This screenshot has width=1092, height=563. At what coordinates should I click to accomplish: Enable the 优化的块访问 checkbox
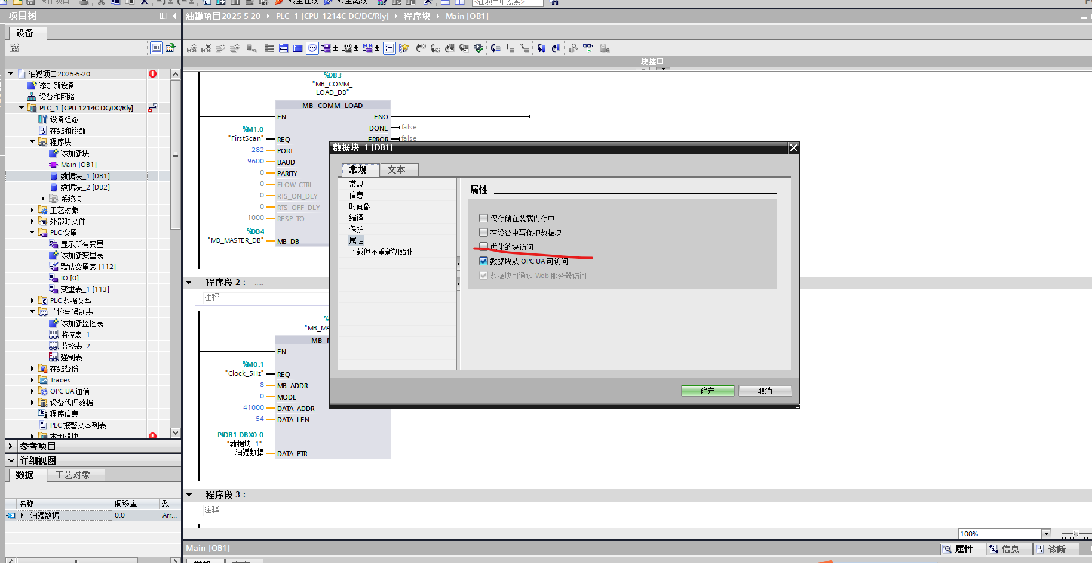point(483,246)
